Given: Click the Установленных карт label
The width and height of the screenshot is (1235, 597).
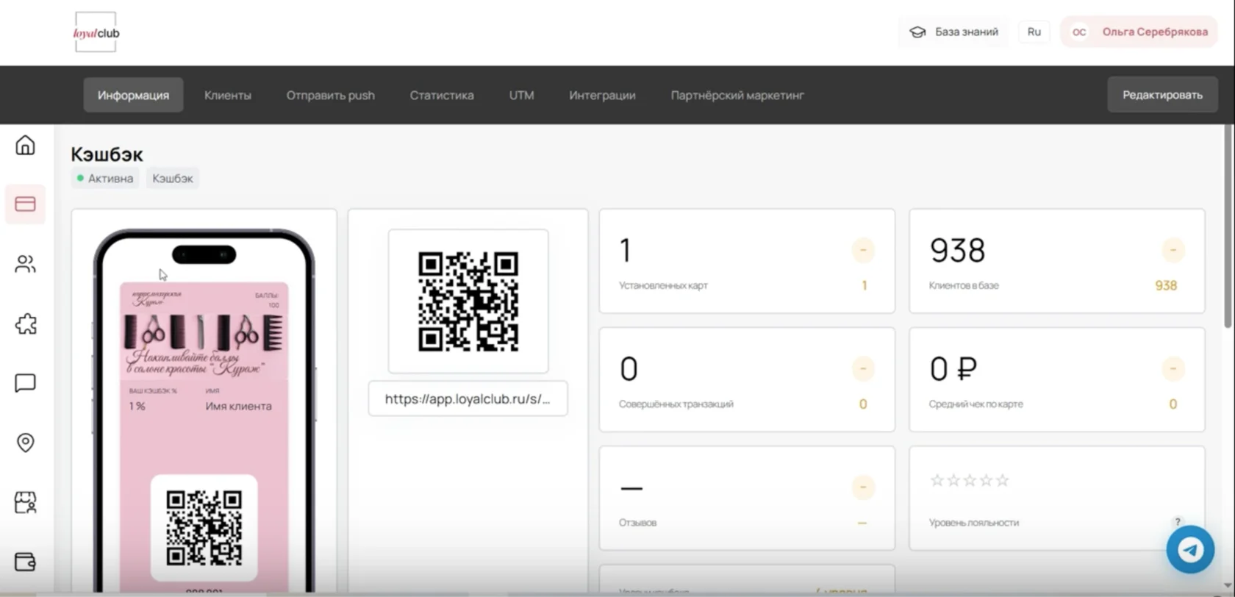Looking at the screenshot, I should (x=663, y=285).
